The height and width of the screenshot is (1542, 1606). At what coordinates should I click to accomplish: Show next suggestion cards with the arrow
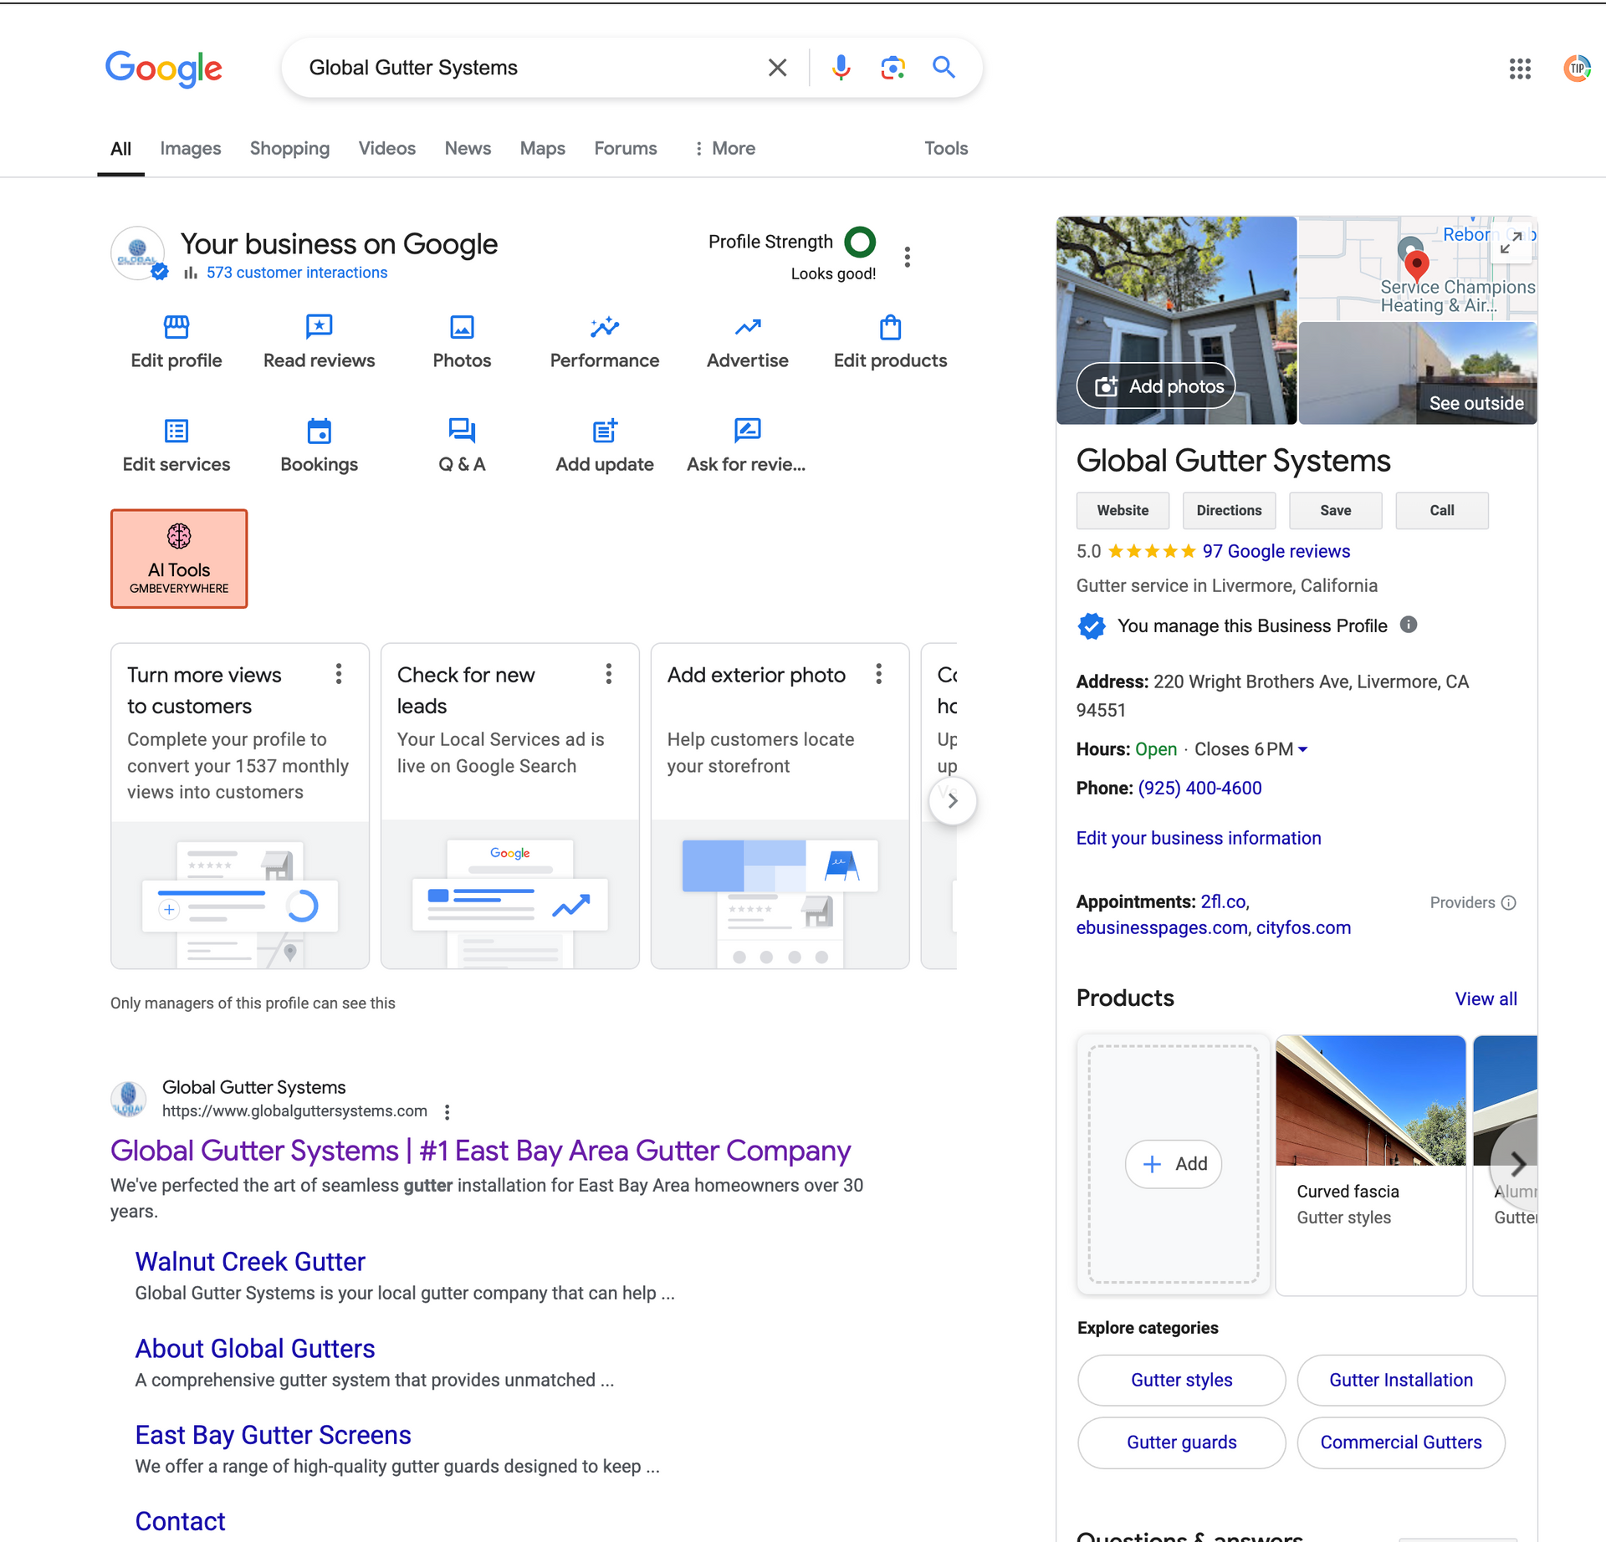[x=953, y=800]
